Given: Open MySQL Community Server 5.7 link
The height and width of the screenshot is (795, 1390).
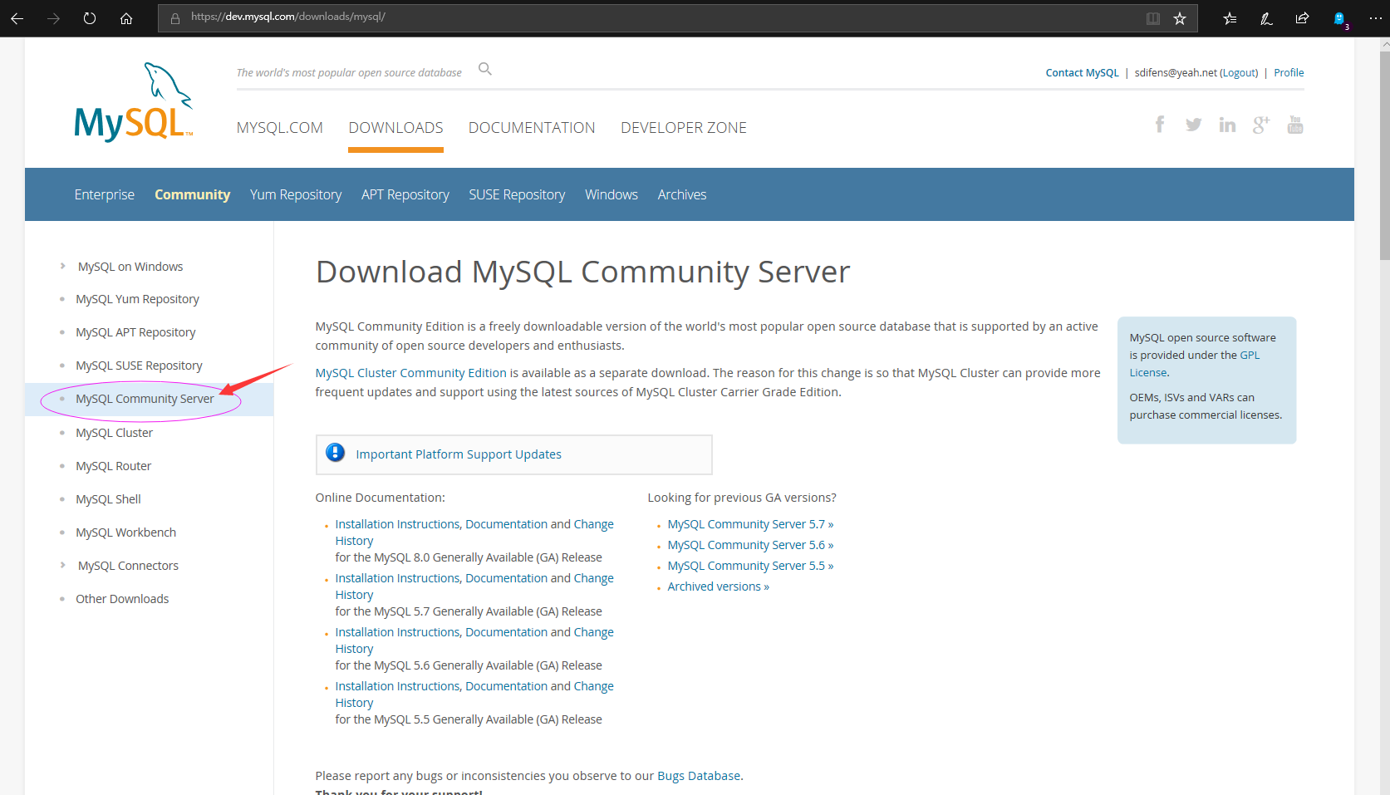Looking at the screenshot, I should [750, 524].
